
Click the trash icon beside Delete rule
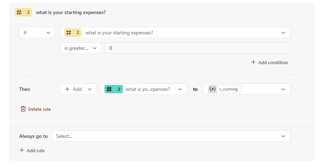pos(23,109)
